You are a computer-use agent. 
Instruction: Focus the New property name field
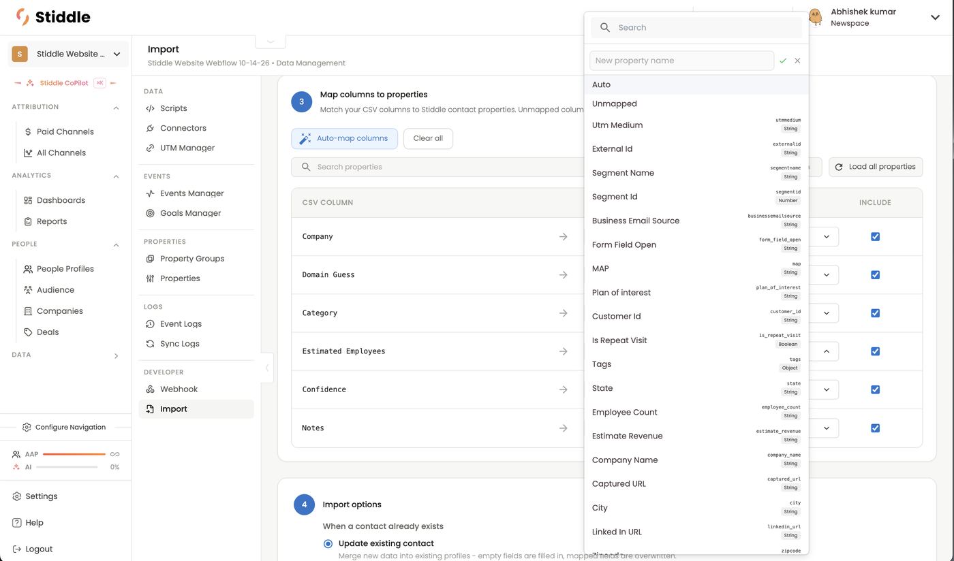(x=681, y=61)
